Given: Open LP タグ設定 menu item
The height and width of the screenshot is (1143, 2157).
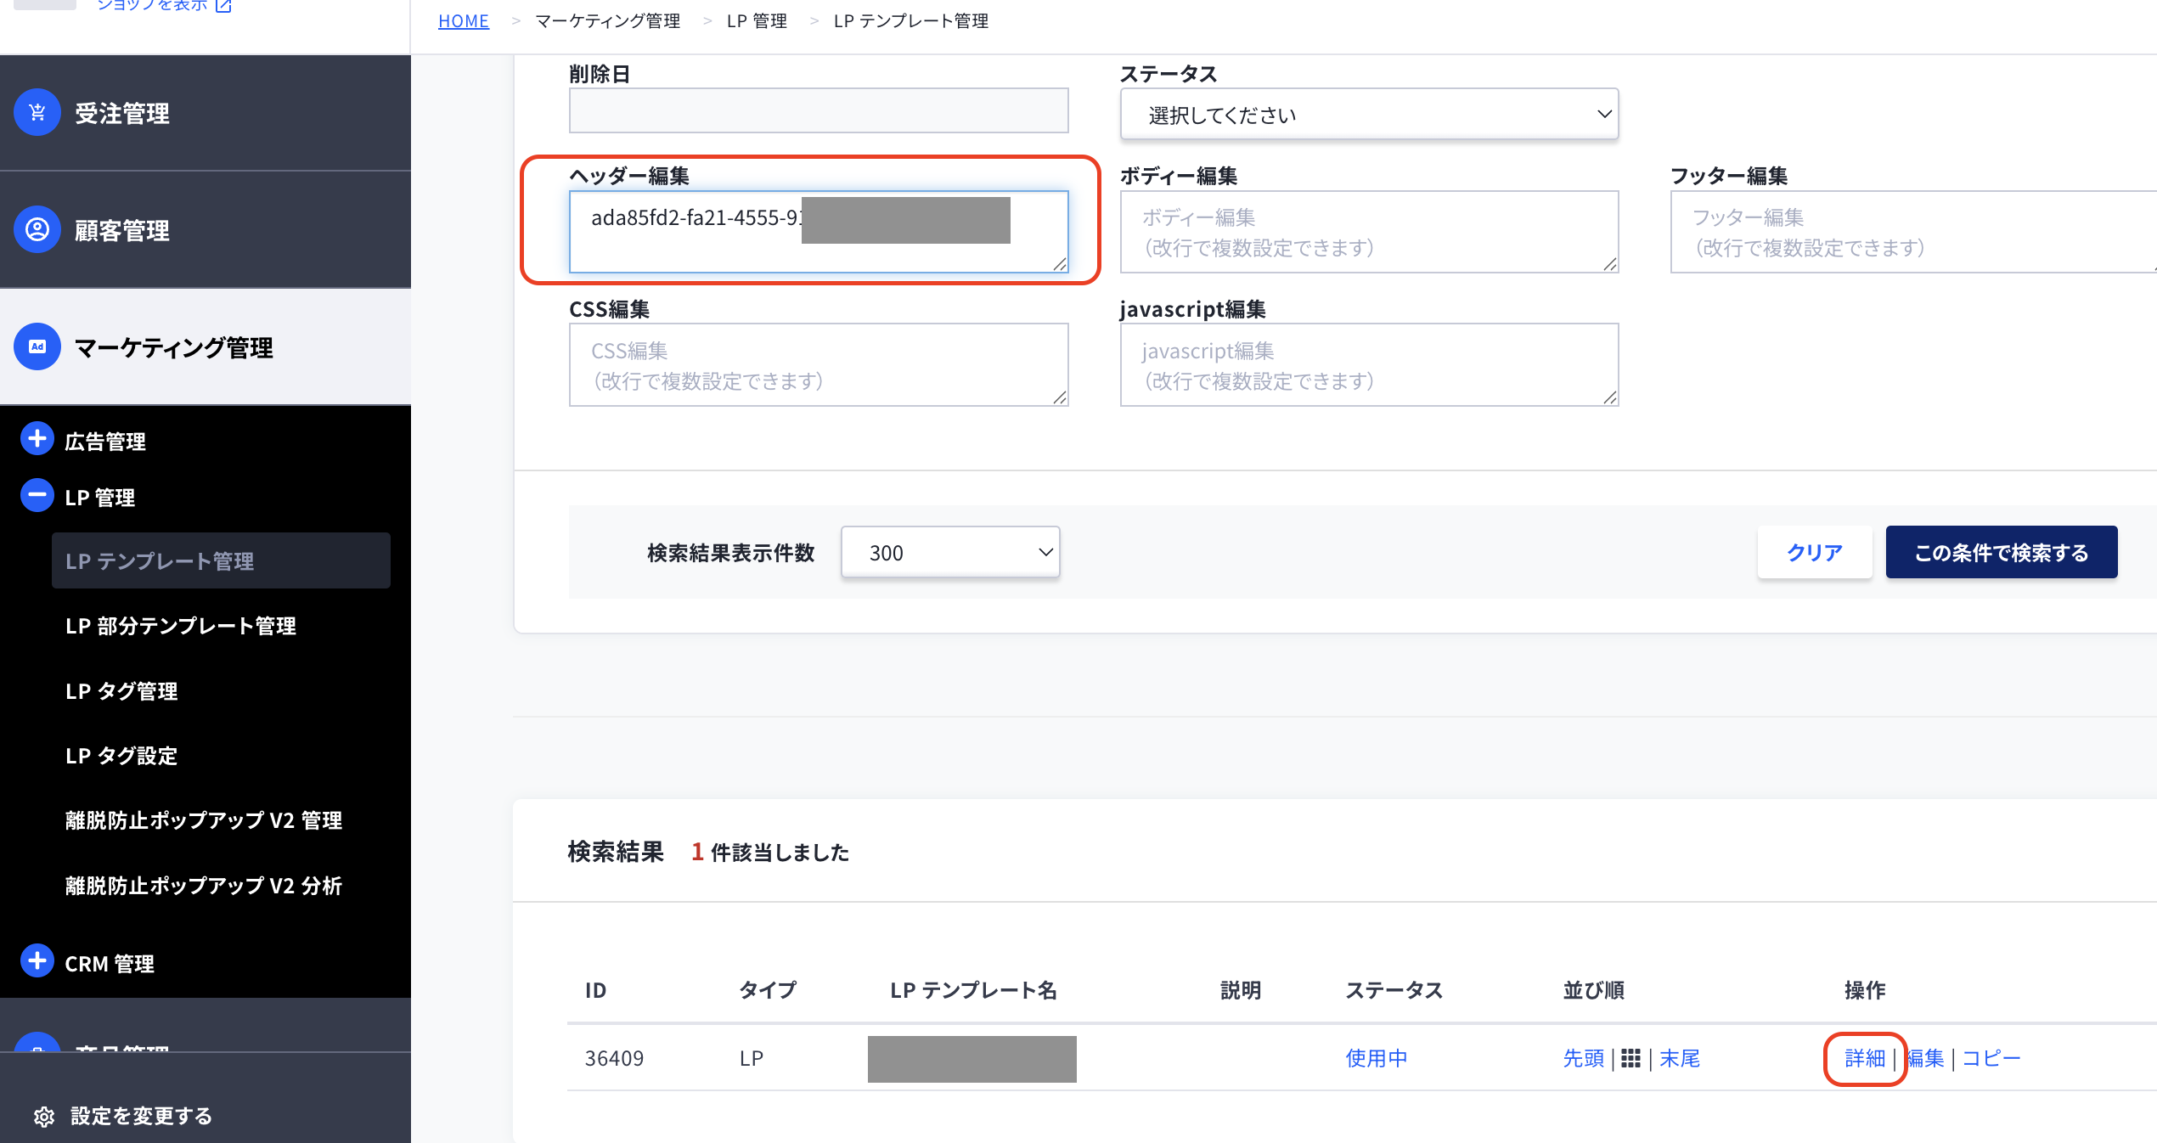Looking at the screenshot, I should tap(121, 756).
